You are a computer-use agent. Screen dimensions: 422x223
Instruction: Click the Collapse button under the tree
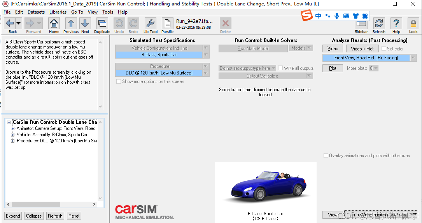point(34,216)
